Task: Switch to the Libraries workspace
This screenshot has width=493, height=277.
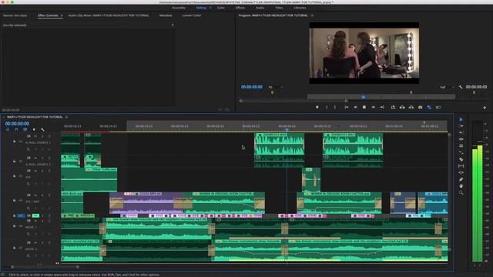Action: pyautogui.click(x=300, y=8)
